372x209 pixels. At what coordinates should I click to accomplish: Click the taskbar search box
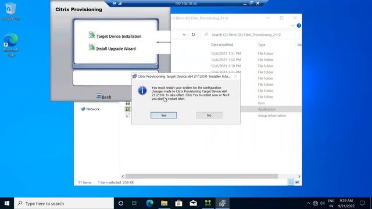[x=64, y=203]
